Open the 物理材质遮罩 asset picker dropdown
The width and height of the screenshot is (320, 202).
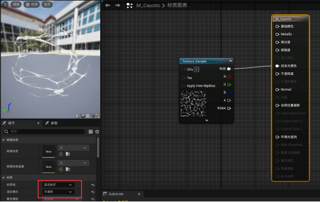pyautogui.click(x=73, y=163)
